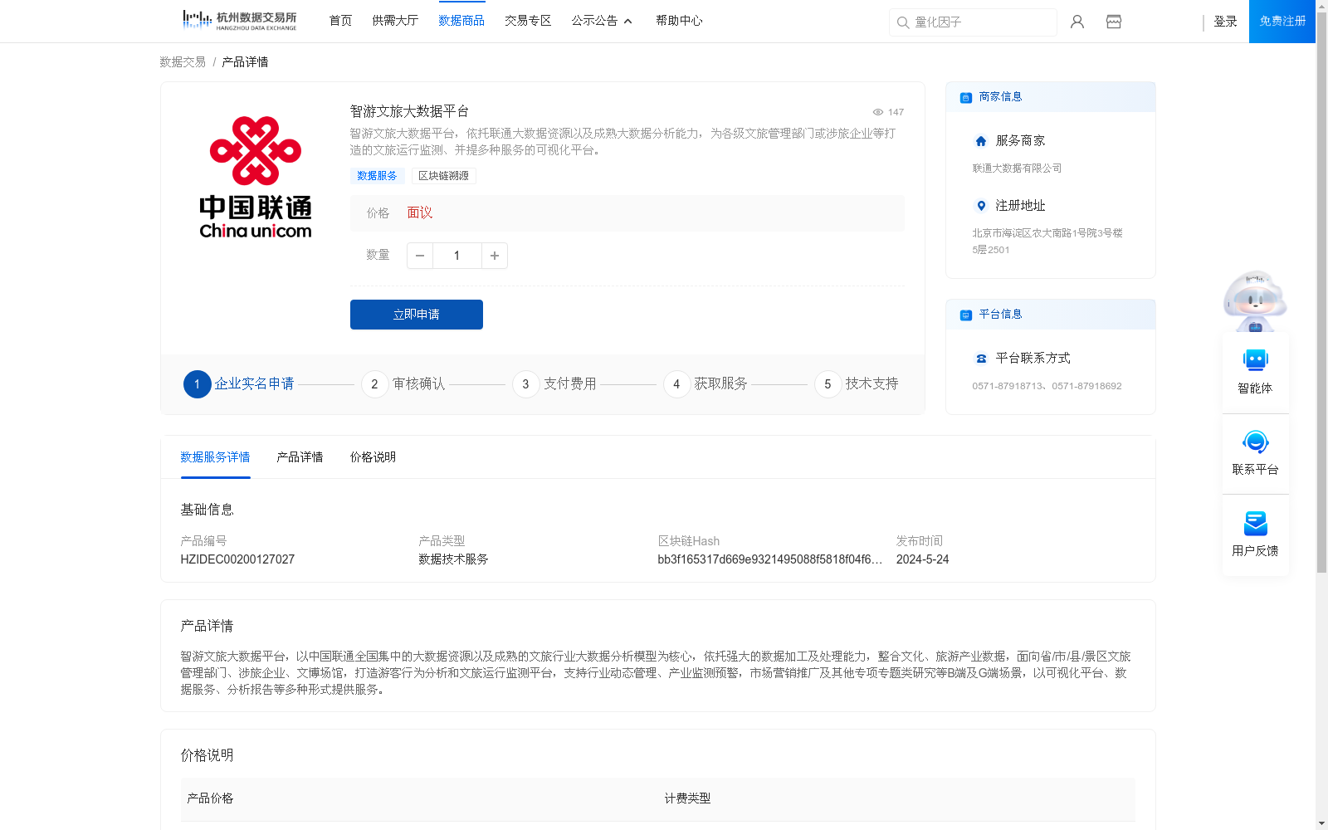Image resolution: width=1328 pixels, height=830 pixels.
Task: Click the 服务商家 house icon
Action: click(981, 141)
